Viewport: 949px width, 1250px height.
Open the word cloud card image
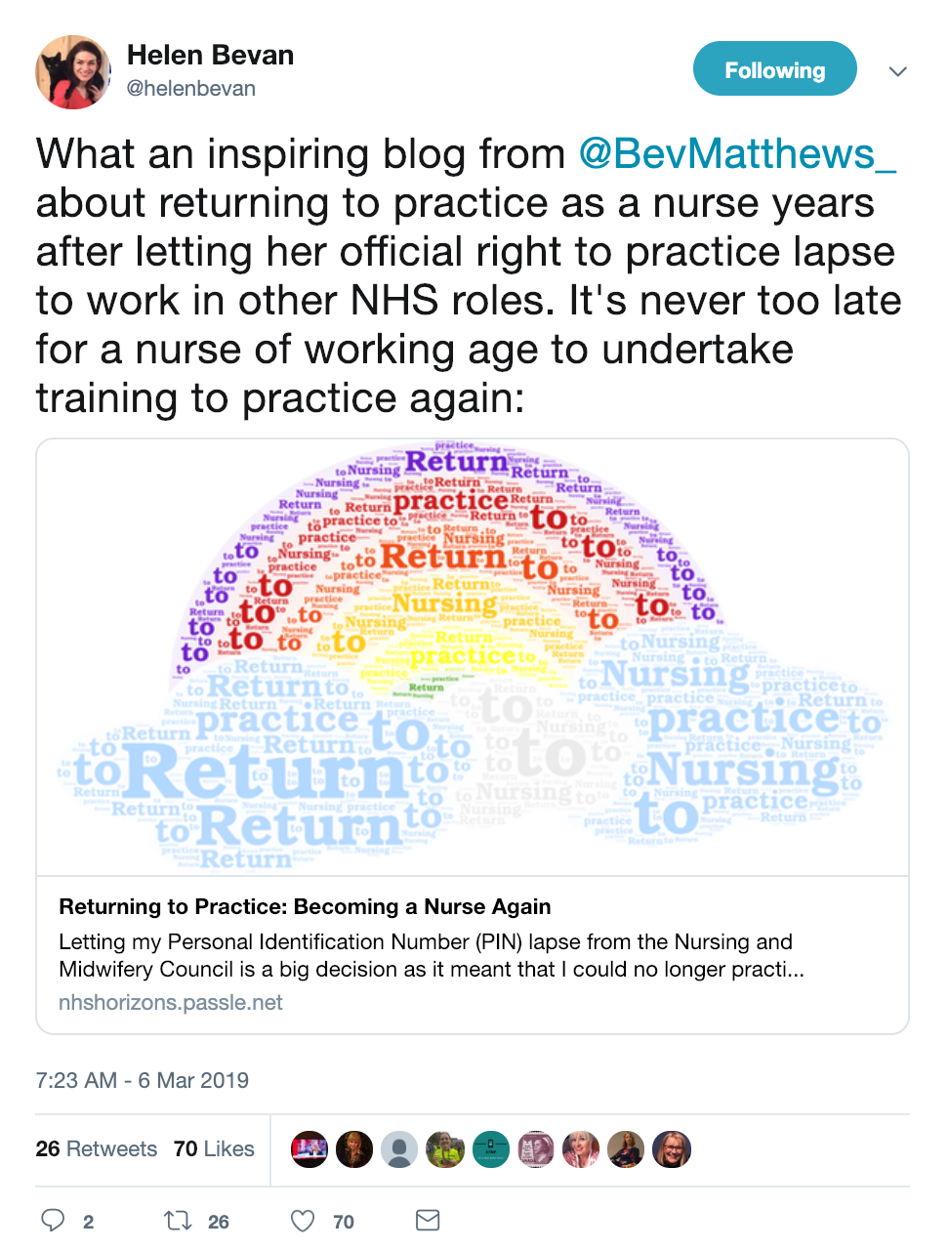(473, 657)
